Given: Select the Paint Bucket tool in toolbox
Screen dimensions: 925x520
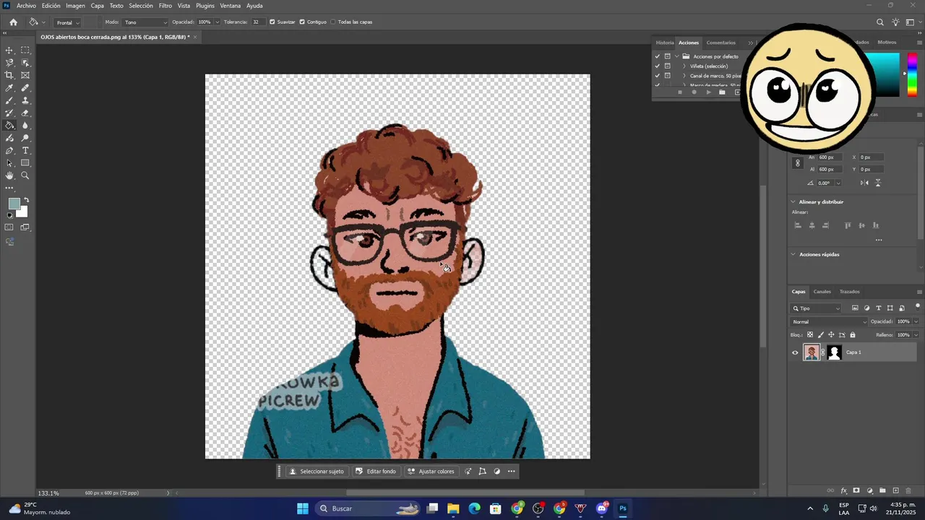Looking at the screenshot, I should coord(9,125).
